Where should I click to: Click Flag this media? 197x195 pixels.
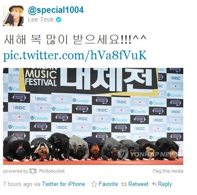tap(168, 171)
